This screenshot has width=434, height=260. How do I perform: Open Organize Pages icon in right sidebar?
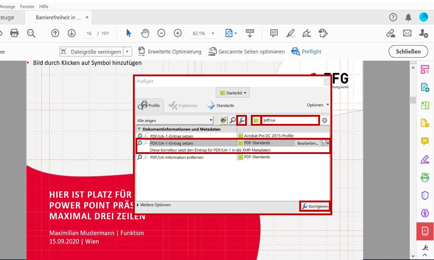[x=425, y=69]
